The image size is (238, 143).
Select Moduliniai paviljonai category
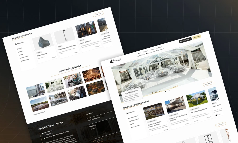(133, 117)
